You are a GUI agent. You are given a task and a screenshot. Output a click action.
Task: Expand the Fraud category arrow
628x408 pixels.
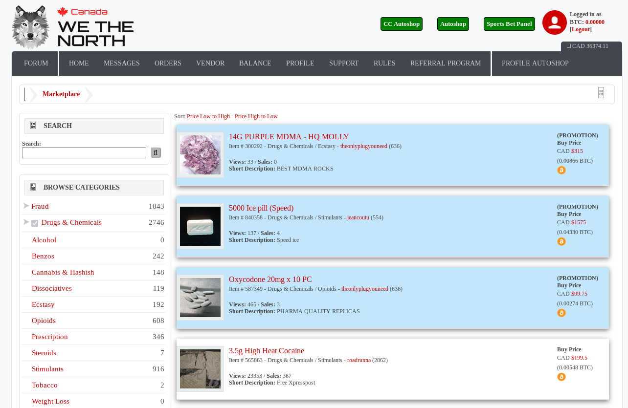coord(26,206)
